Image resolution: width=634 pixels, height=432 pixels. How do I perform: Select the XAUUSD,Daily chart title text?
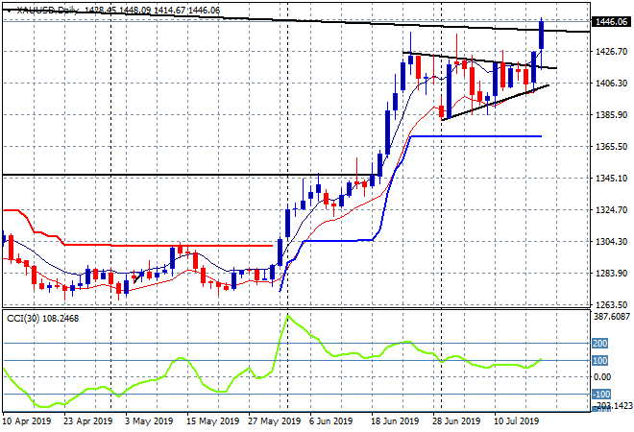48,11
